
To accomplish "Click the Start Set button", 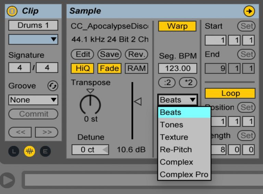I will pyautogui.click(x=247, y=26).
